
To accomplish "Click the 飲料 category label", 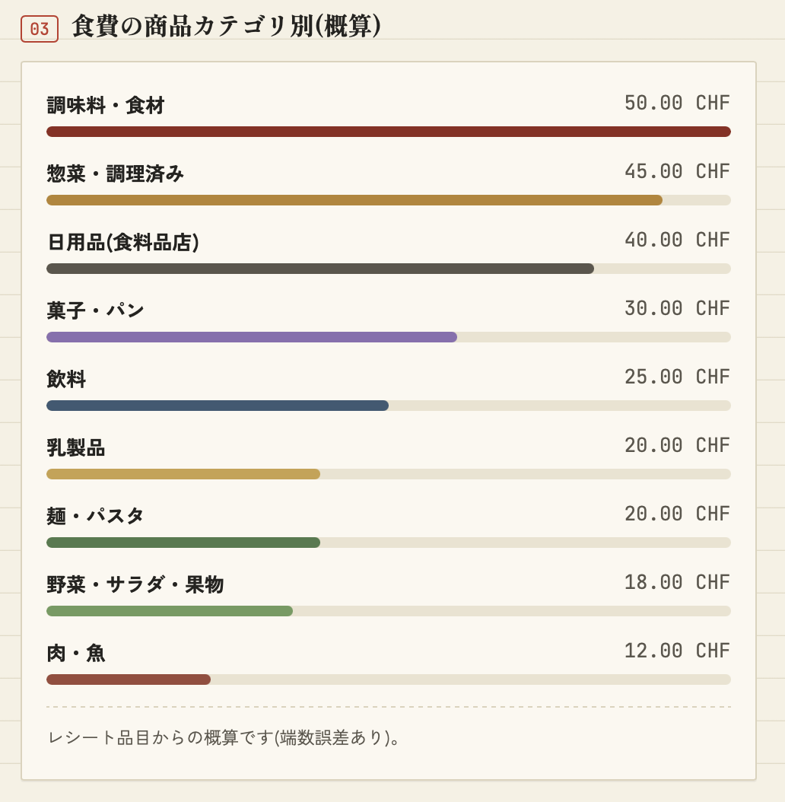I will click(66, 379).
